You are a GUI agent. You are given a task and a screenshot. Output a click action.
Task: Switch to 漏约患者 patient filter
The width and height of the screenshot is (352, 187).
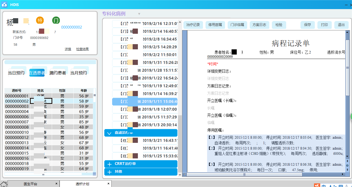pyautogui.click(x=57, y=73)
